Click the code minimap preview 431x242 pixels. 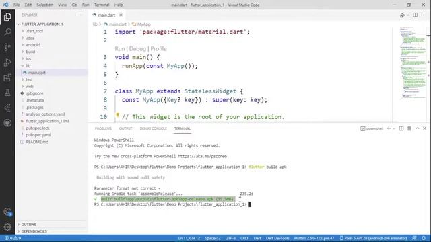coord(412,63)
